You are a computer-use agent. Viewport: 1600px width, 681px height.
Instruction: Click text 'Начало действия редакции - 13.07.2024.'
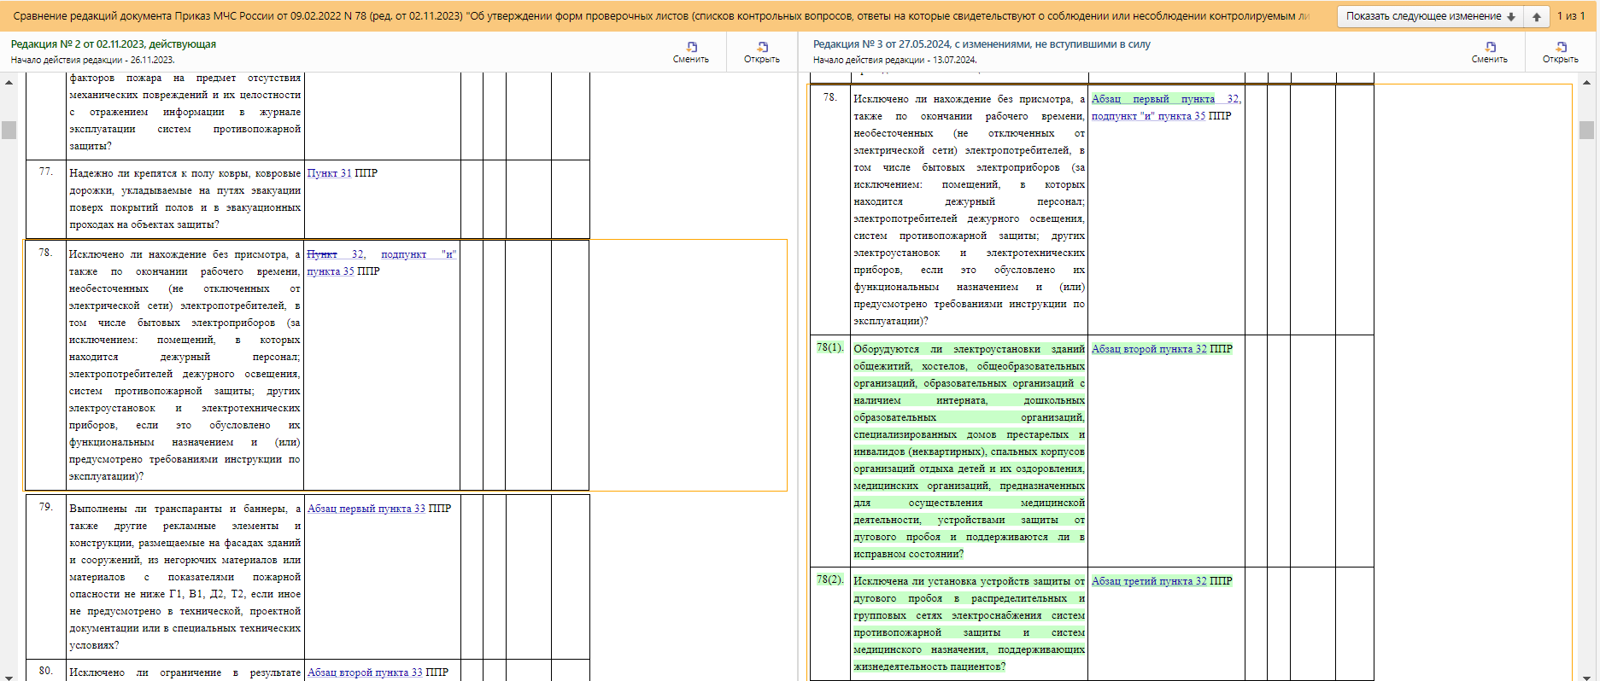coord(895,61)
